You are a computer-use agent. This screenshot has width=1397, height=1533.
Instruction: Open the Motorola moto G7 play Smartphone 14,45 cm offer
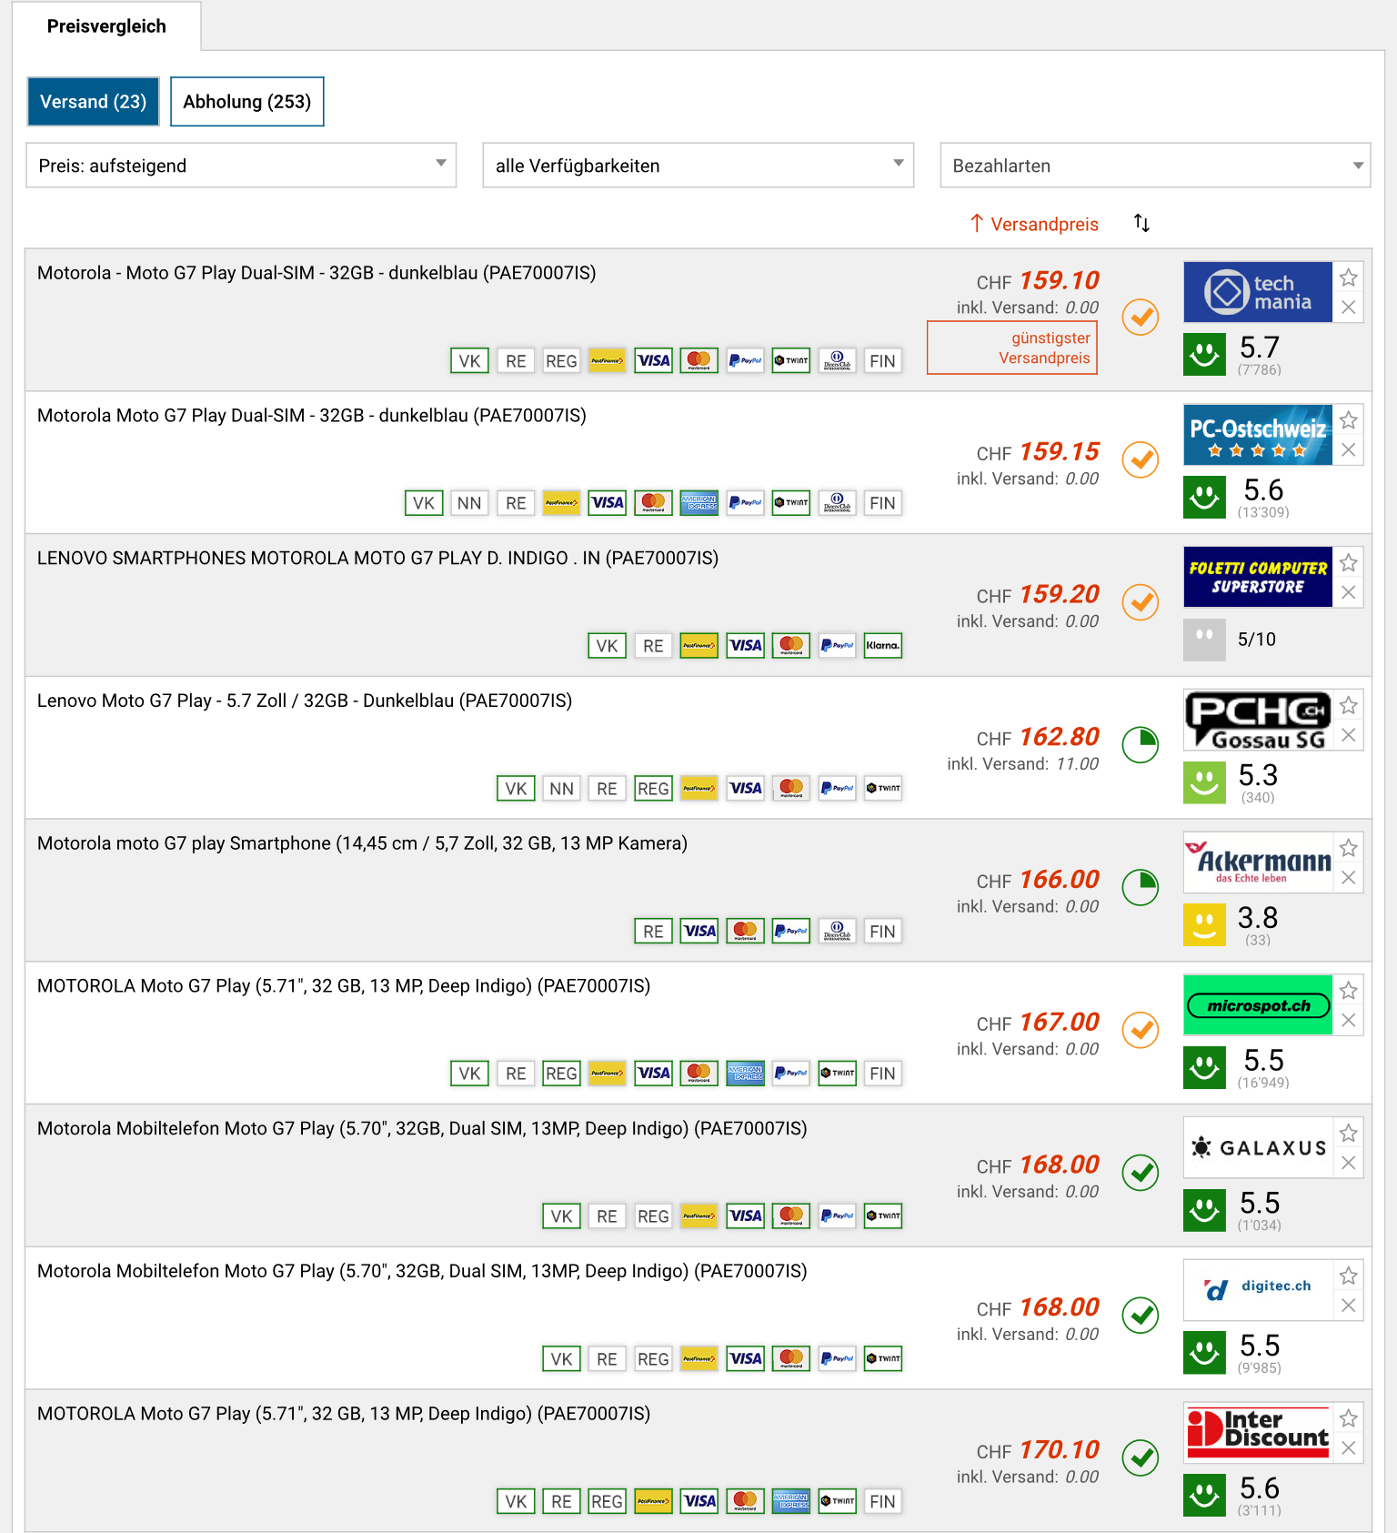[x=362, y=843]
